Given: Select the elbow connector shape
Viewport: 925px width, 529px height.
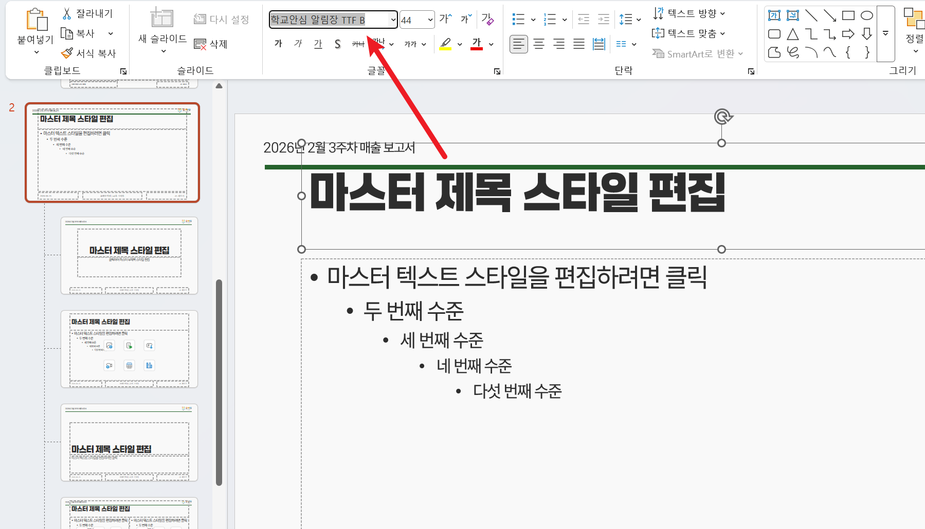Looking at the screenshot, I should tap(811, 34).
